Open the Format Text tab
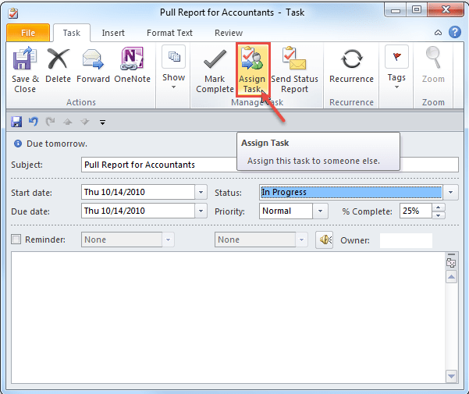469x394 pixels. click(x=169, y=33)
